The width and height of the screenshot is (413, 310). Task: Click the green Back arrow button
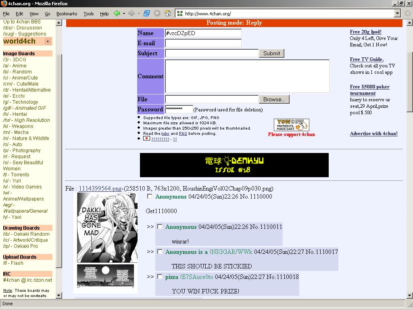pos(117,13)
